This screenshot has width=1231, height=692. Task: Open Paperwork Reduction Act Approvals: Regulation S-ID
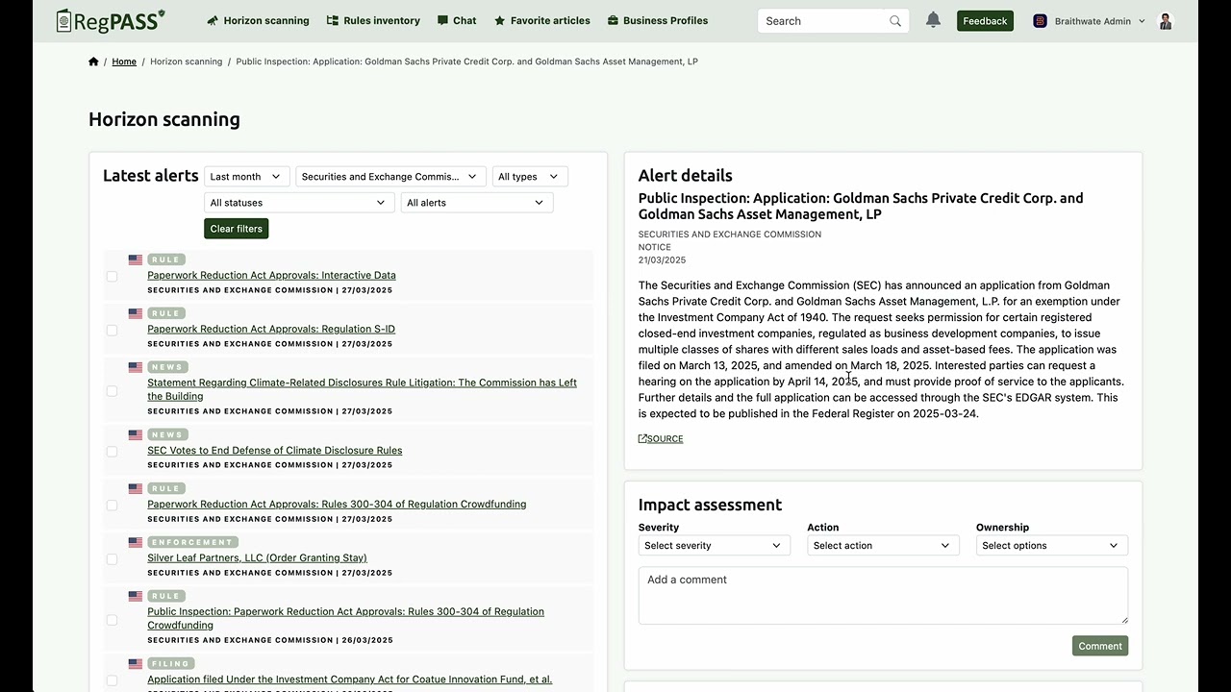pos(271,329)
